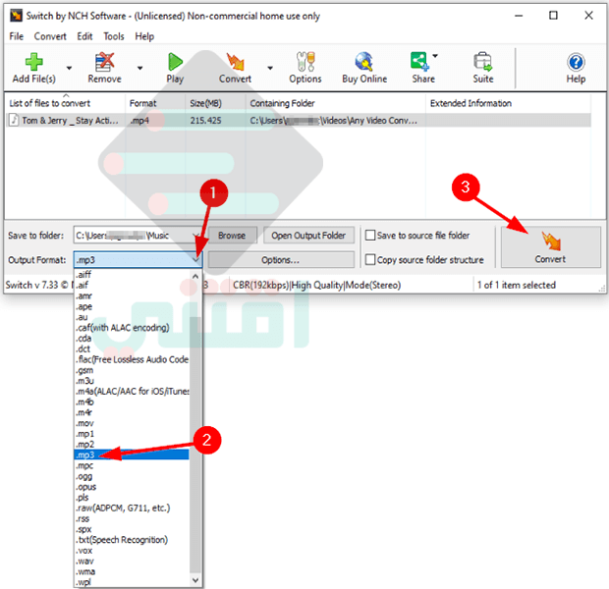
Task: Click the Add File(s) green plus icon
Action: 33,62
